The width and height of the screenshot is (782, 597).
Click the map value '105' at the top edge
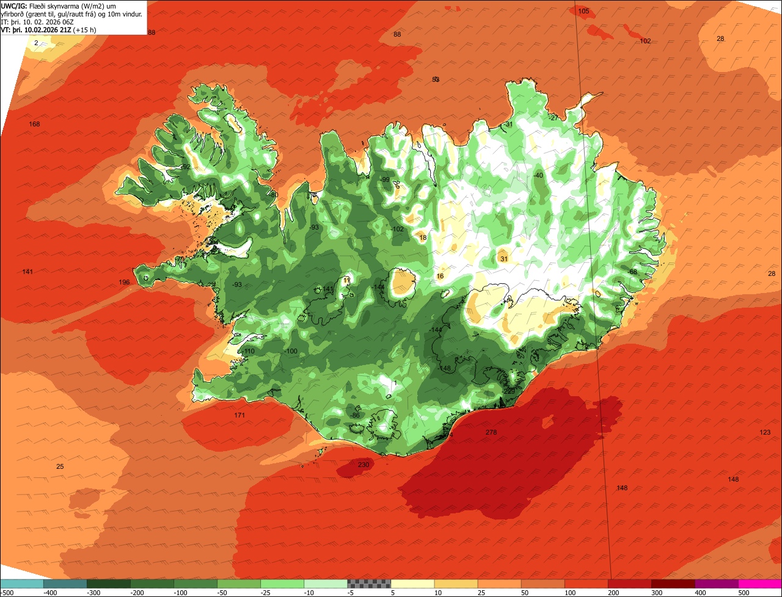(x=583, y=11)
